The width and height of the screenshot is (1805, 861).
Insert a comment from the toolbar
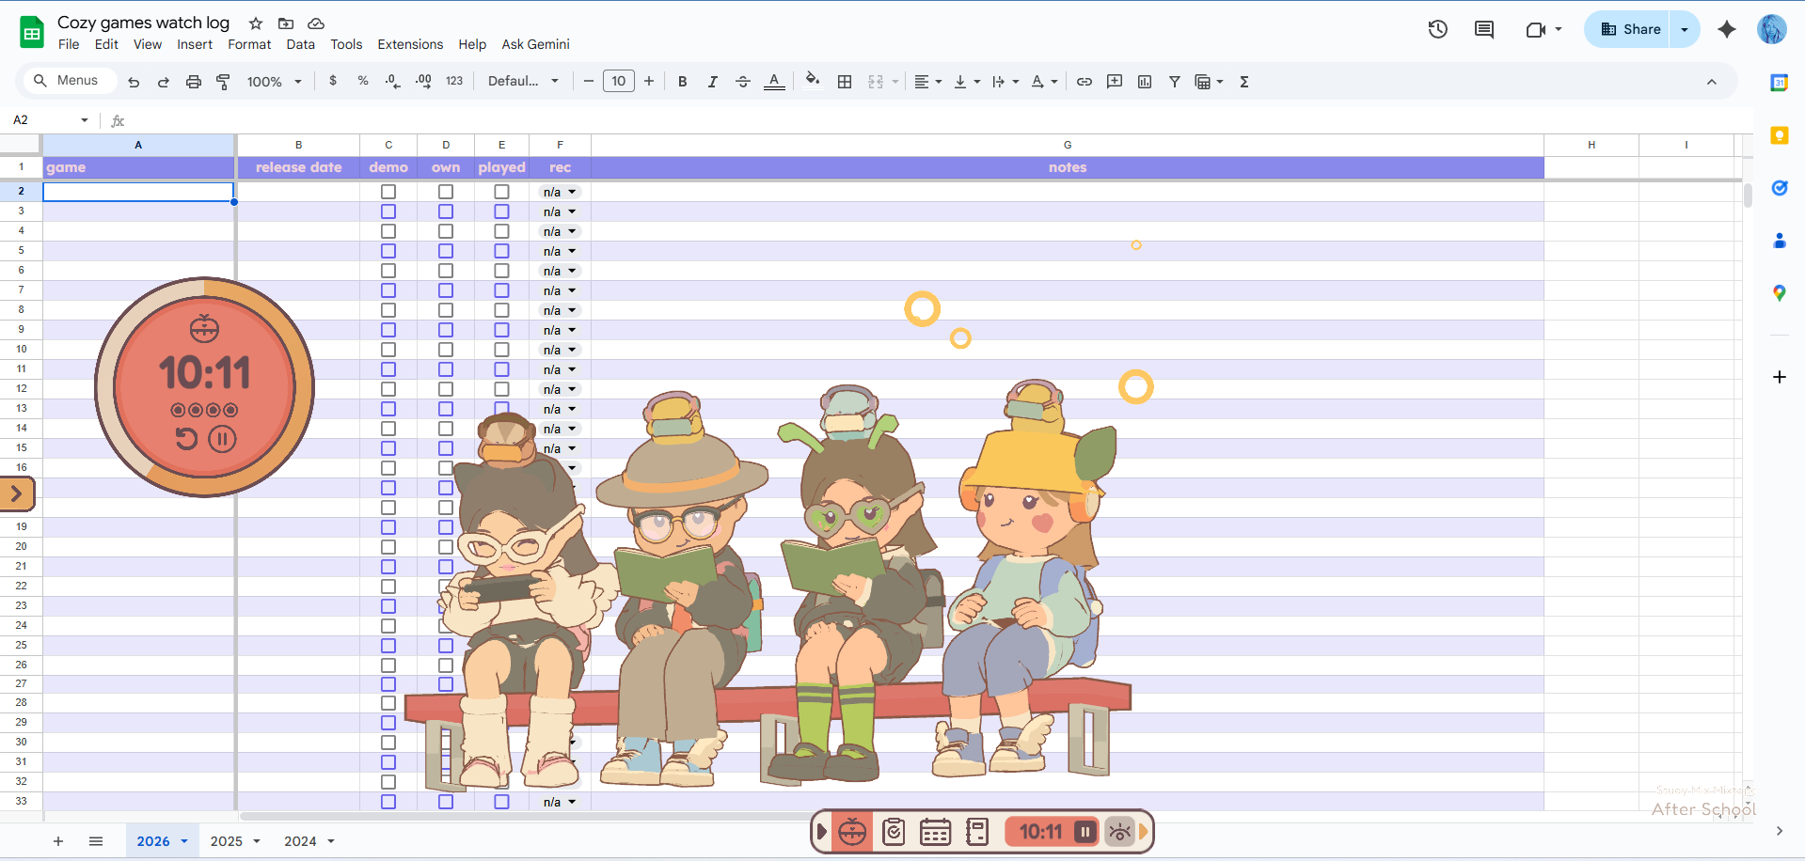click(1114, 82)
